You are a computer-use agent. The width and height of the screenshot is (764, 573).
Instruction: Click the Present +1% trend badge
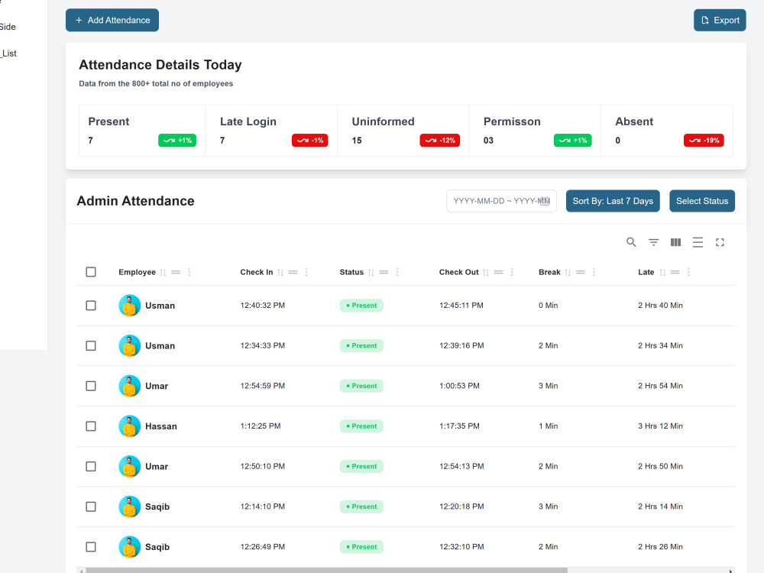(x=177, y=141)
